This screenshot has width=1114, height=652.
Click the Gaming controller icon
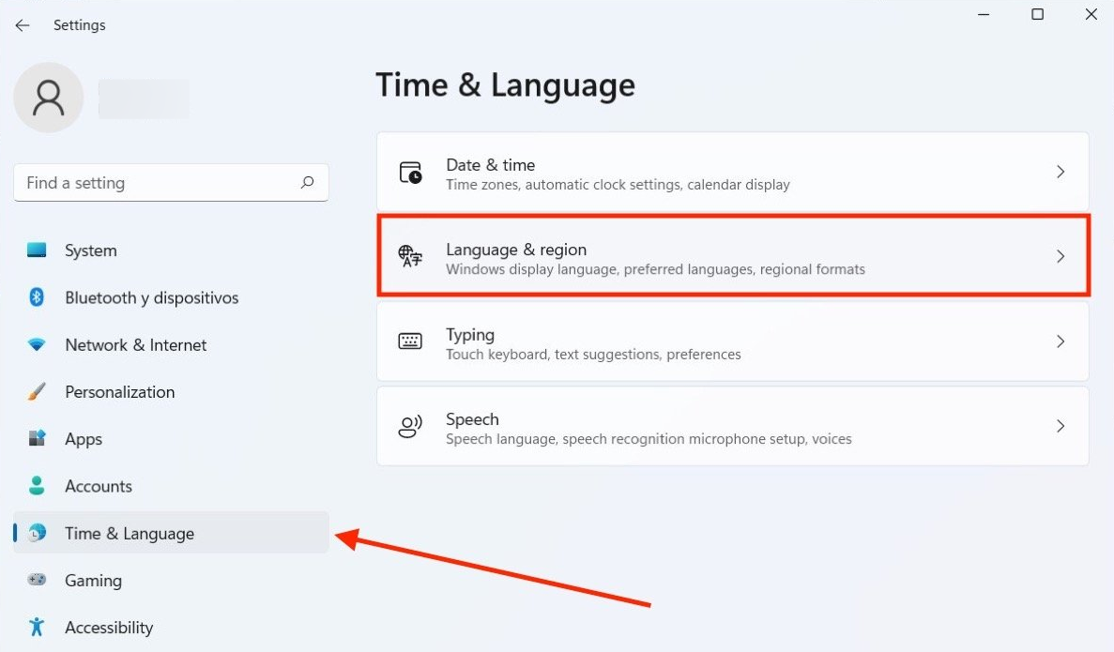click(37, 581)
